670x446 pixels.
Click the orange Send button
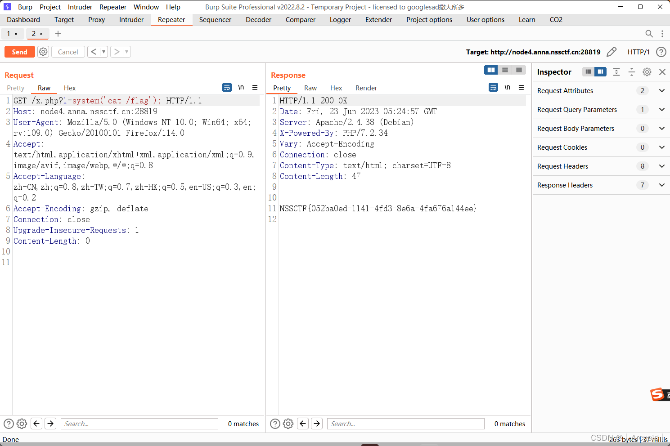[x=19, y=52]
